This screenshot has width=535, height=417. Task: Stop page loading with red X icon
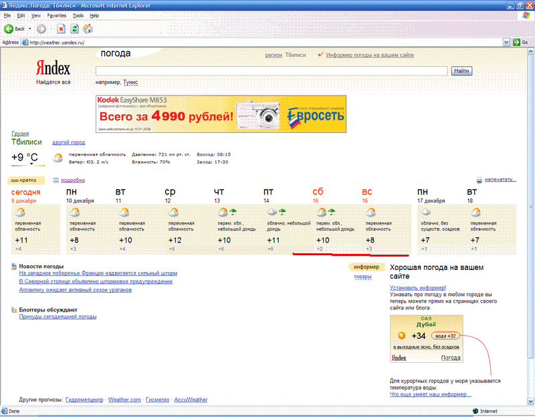61,29
